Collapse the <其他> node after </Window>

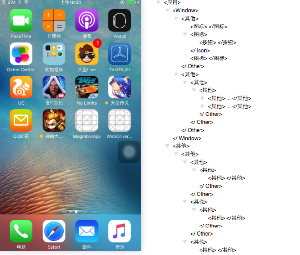(x=167, y=146)
